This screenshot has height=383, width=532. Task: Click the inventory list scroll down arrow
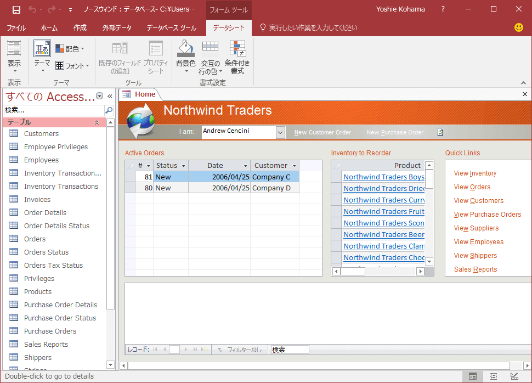429,261
